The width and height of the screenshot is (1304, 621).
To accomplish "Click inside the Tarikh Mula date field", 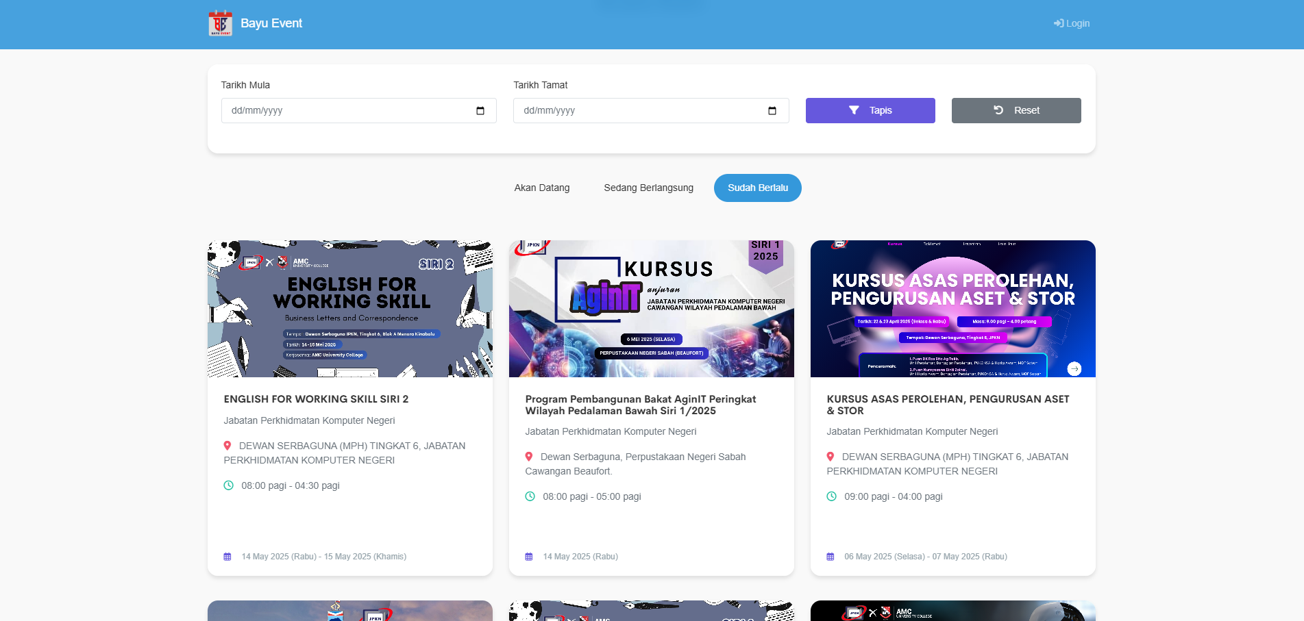I will click(343, 111).
